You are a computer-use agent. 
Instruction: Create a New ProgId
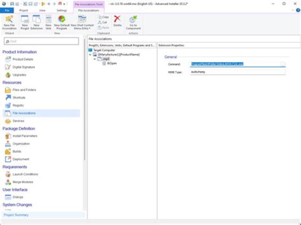(x=25, y=23)
